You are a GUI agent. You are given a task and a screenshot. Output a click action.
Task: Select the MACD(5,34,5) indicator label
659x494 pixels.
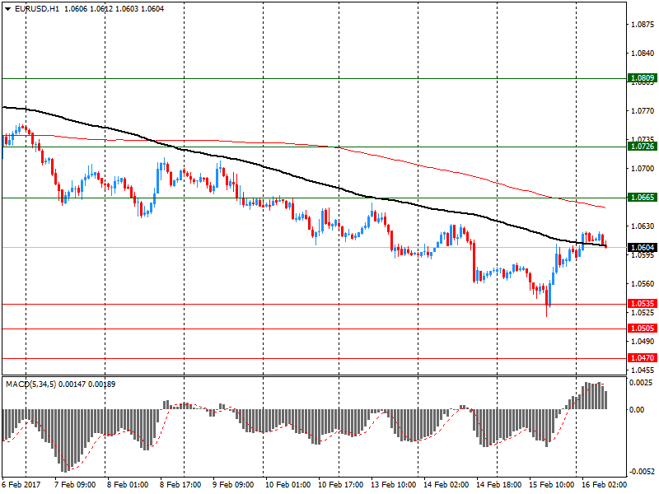(30, 384)
